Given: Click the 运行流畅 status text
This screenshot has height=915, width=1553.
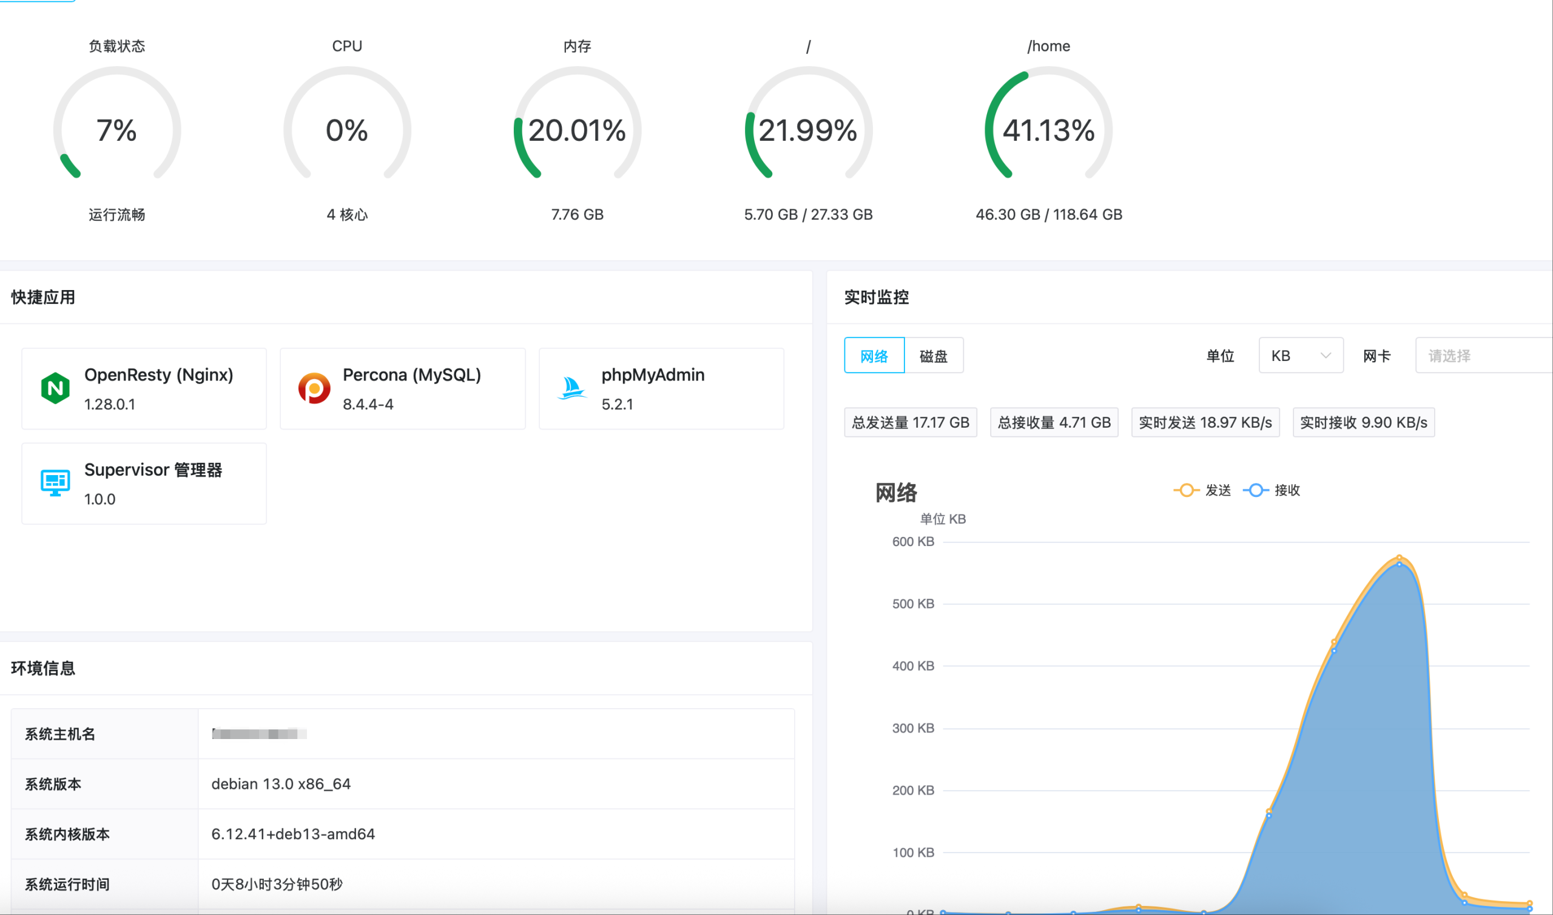Looking at the screenshot, I should (117, 215).
